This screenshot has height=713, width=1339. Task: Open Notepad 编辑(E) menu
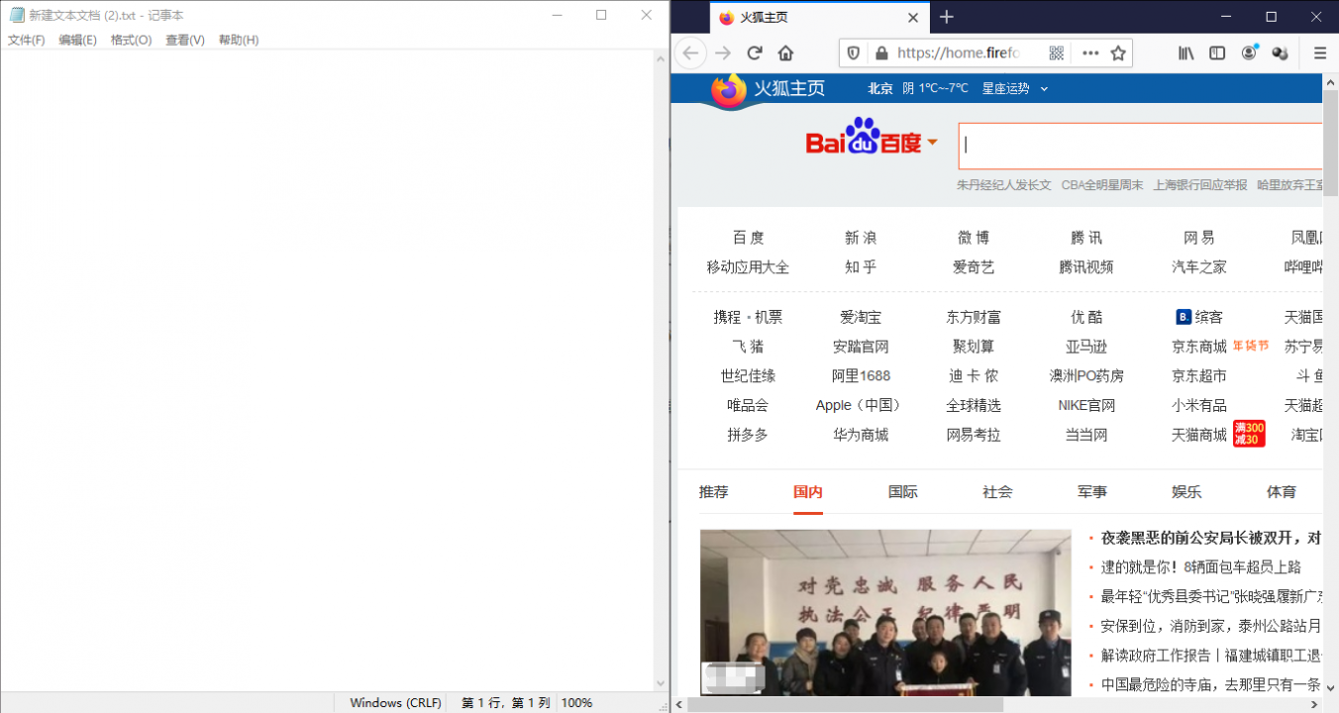[78, 40]
